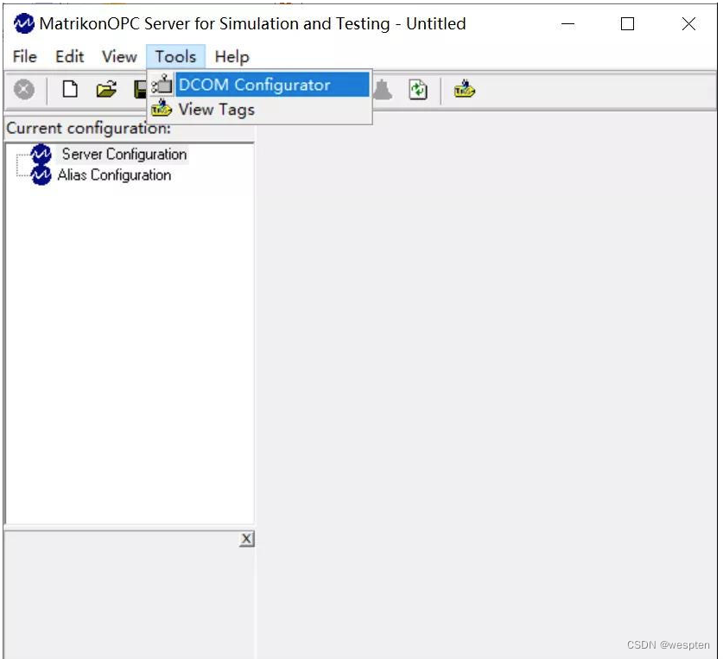Close the lower left pane with X
723x659 pixels.
[247, 539]
